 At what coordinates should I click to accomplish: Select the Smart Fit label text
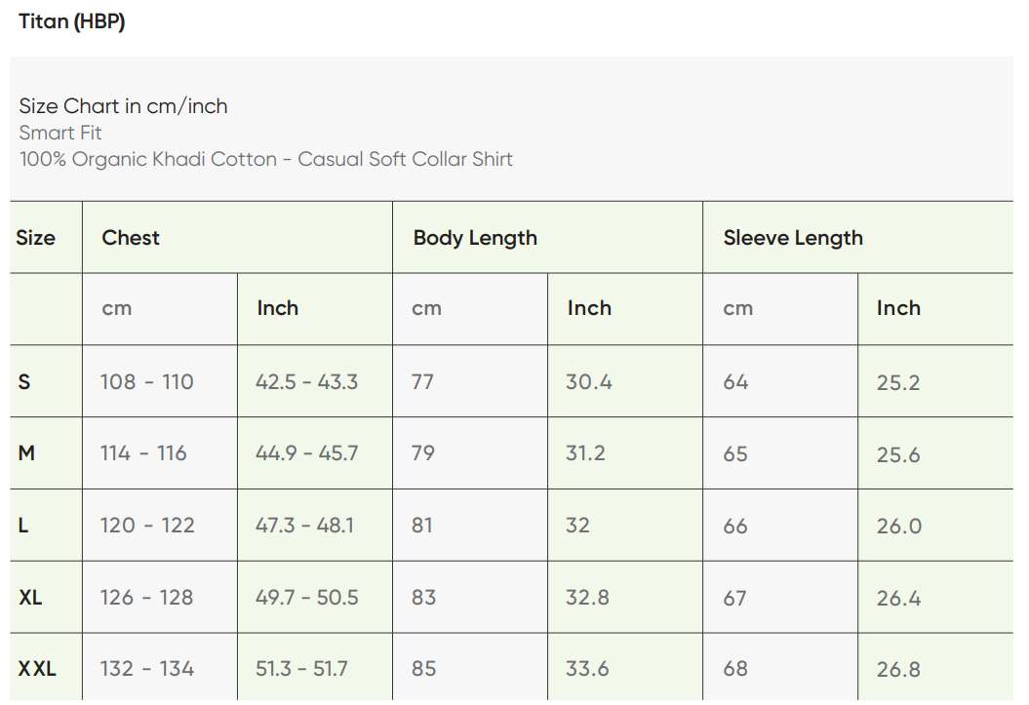pos(60,133)
